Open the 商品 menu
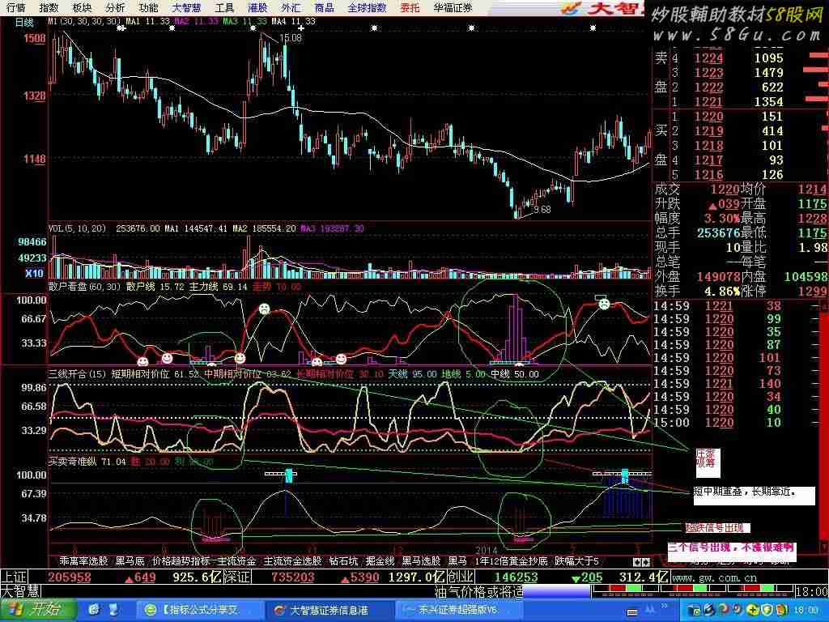 [x=324, y=7]
